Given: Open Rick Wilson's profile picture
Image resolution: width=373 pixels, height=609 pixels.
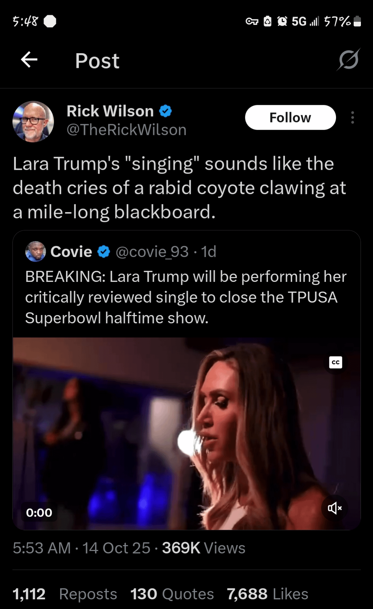Looking at the screenshot, I should 33,121.
